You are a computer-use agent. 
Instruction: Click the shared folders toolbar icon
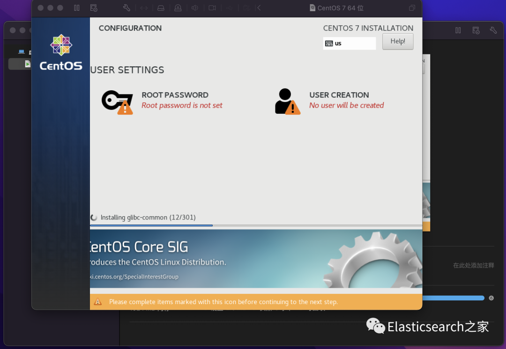(x=246, y=8)
